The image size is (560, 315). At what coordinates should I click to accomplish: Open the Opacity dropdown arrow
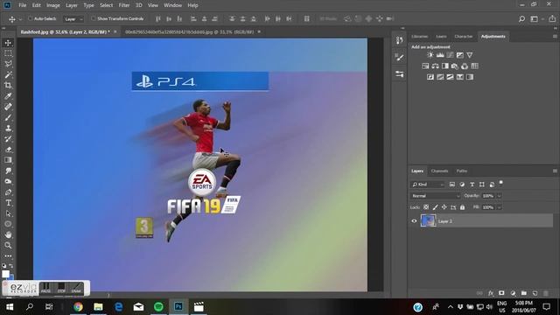(500, 196)
